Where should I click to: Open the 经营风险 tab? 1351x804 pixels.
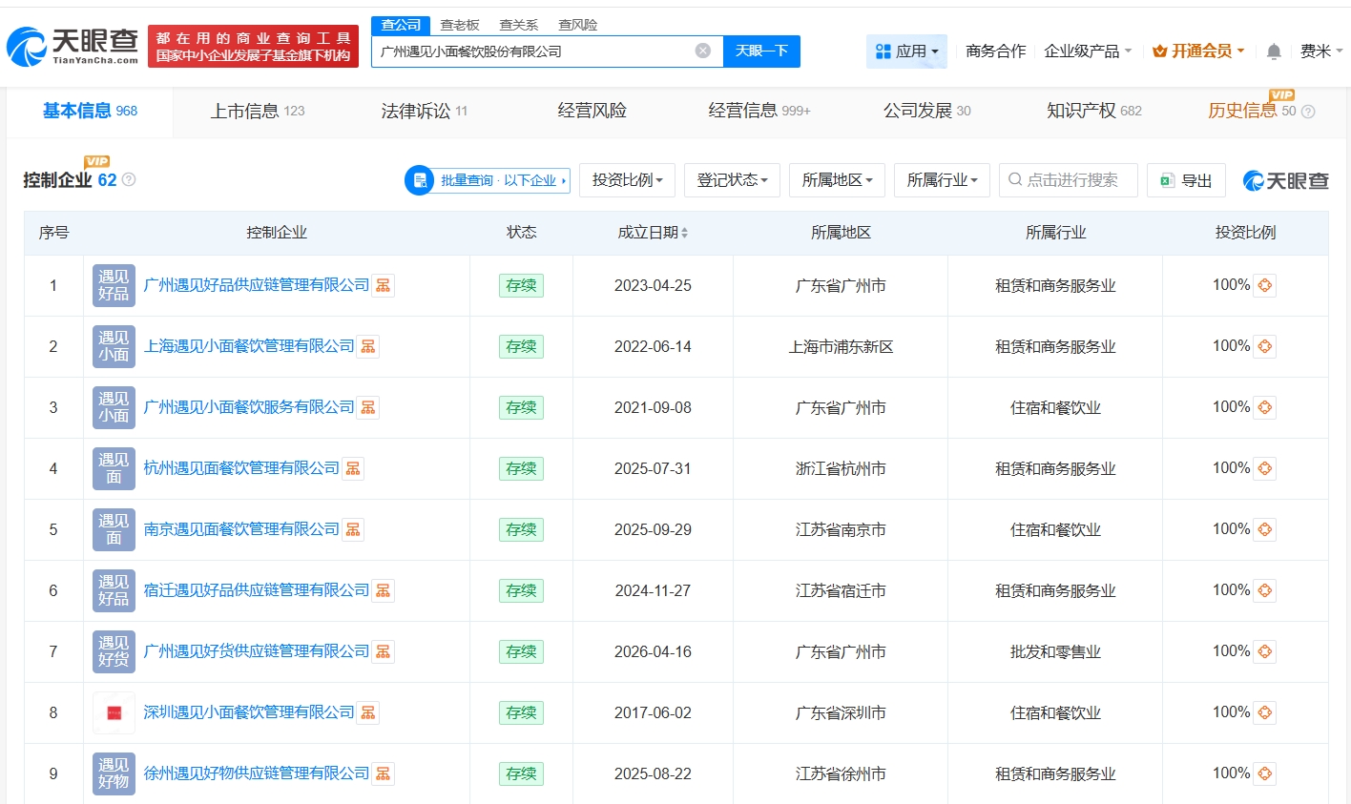click(x=592, y=112)
